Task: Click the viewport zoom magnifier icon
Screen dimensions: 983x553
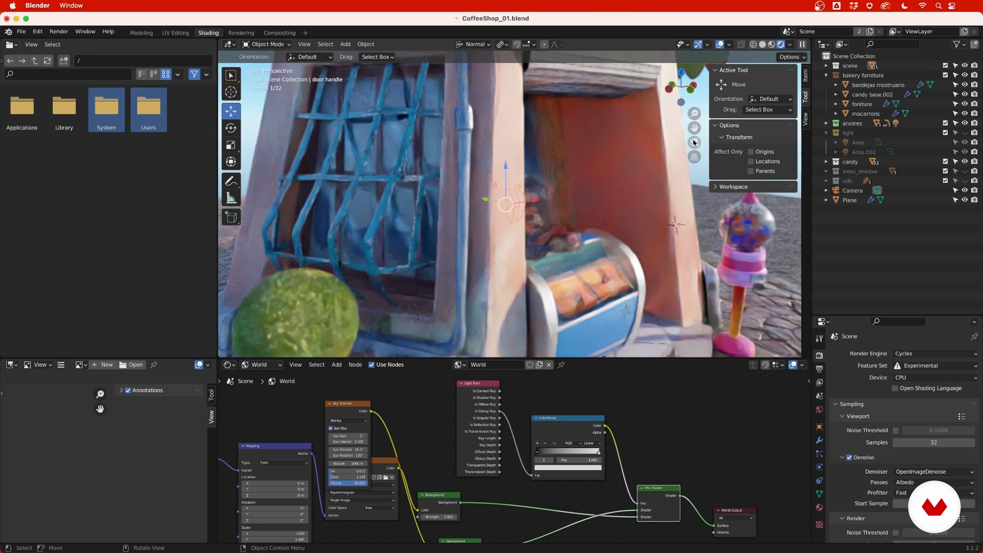Action: pyautogui.click(x=694, y=113)
